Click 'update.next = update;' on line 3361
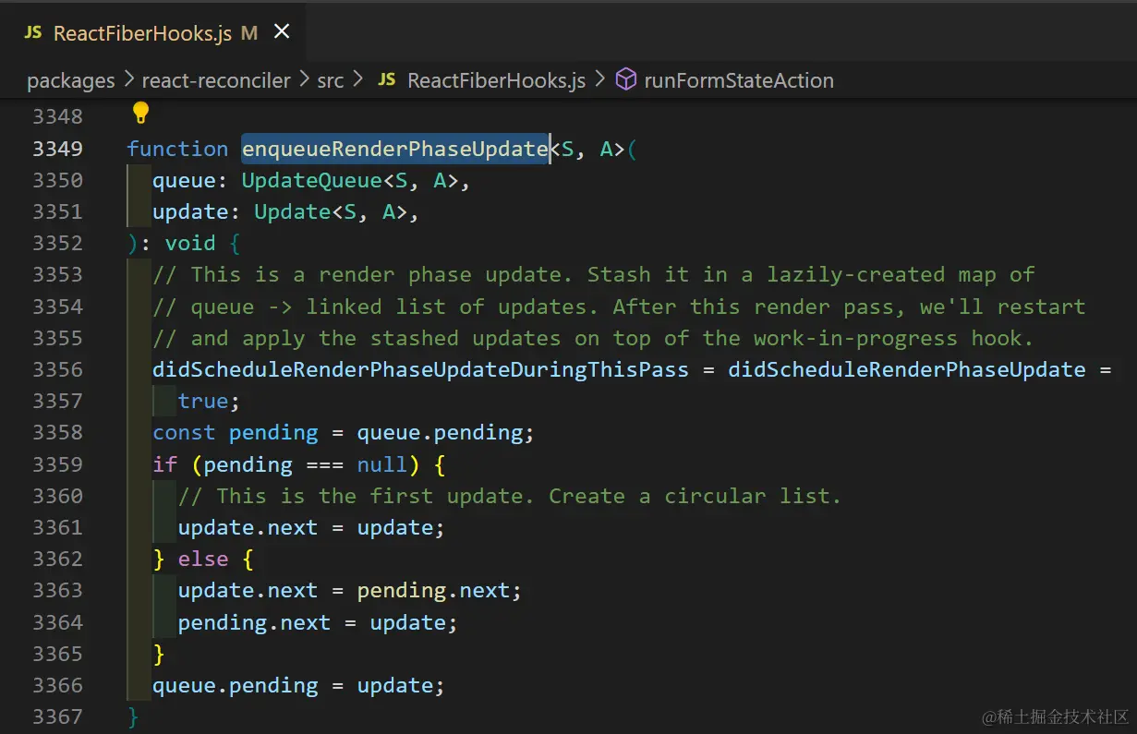Image resolution: width=1137 pixels, height=734 pixels. [x=312, y=527]
